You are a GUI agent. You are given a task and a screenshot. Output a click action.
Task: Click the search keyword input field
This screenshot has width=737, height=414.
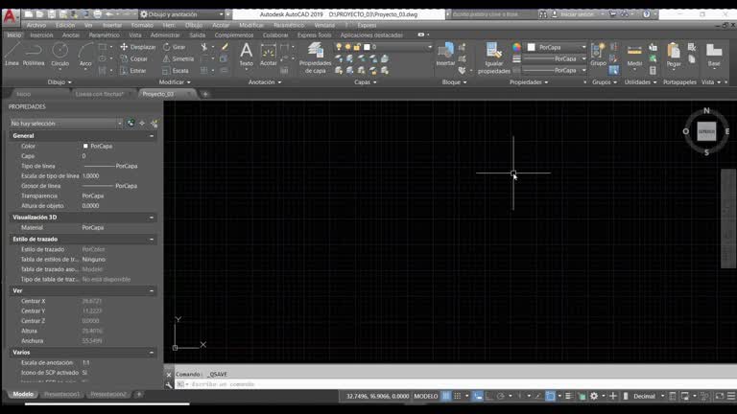pyautogui.click(x=493, y=14)
